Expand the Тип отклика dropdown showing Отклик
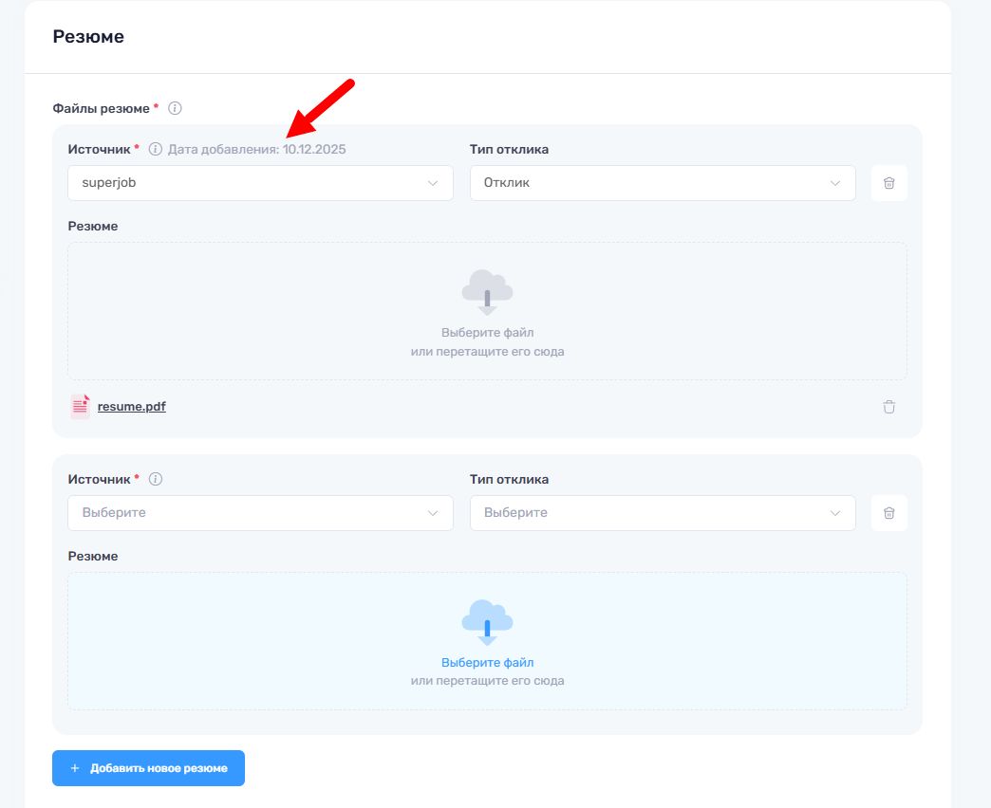This screenshot has height=808, width=991. [663, 183]
